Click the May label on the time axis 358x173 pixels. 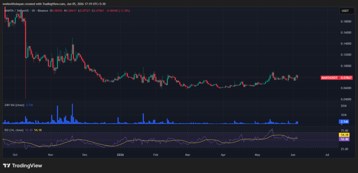(x=258, y=155)
